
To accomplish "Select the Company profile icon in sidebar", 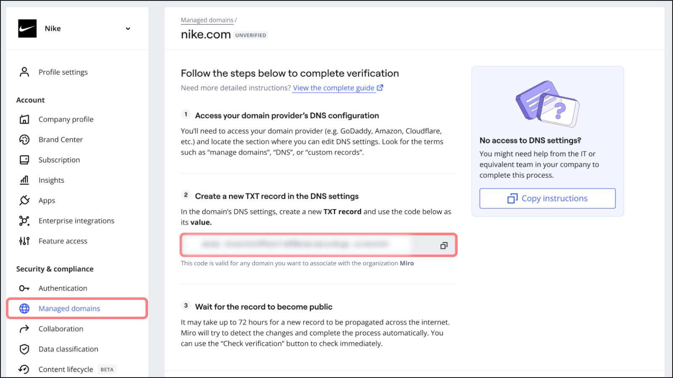I will pos(24,119).
